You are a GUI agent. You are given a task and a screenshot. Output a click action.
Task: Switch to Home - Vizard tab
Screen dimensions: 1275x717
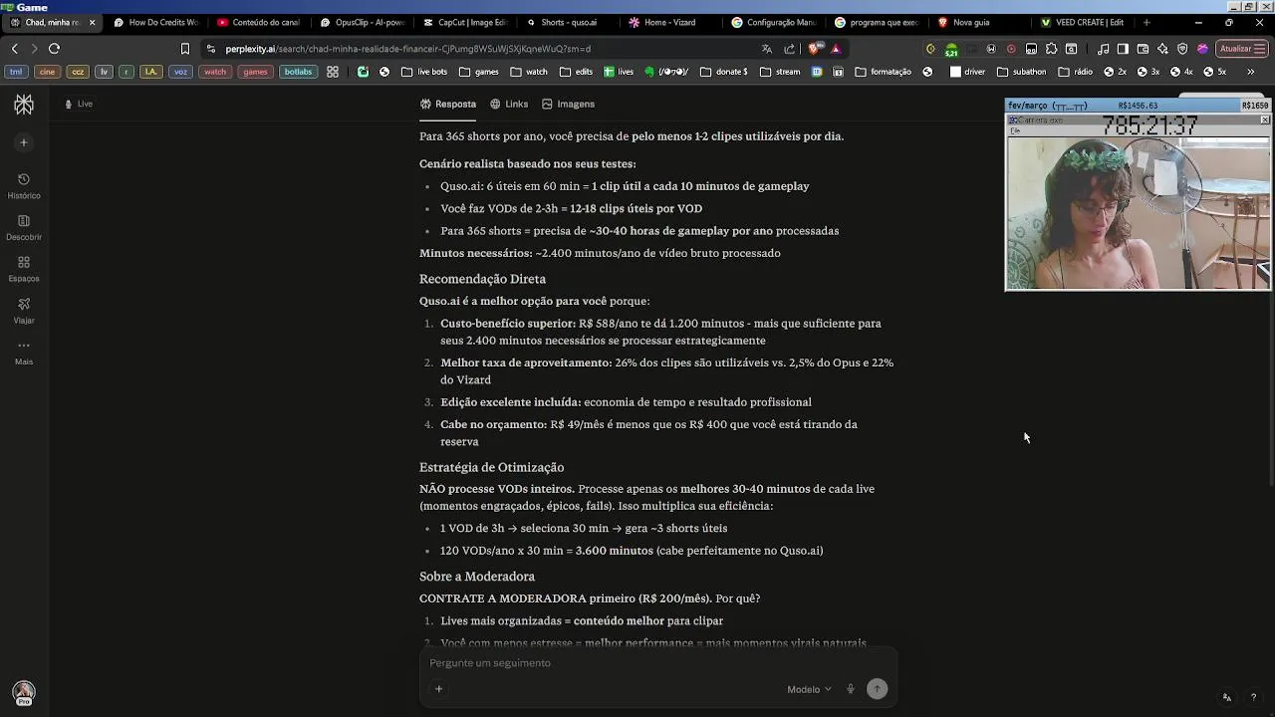671,22
